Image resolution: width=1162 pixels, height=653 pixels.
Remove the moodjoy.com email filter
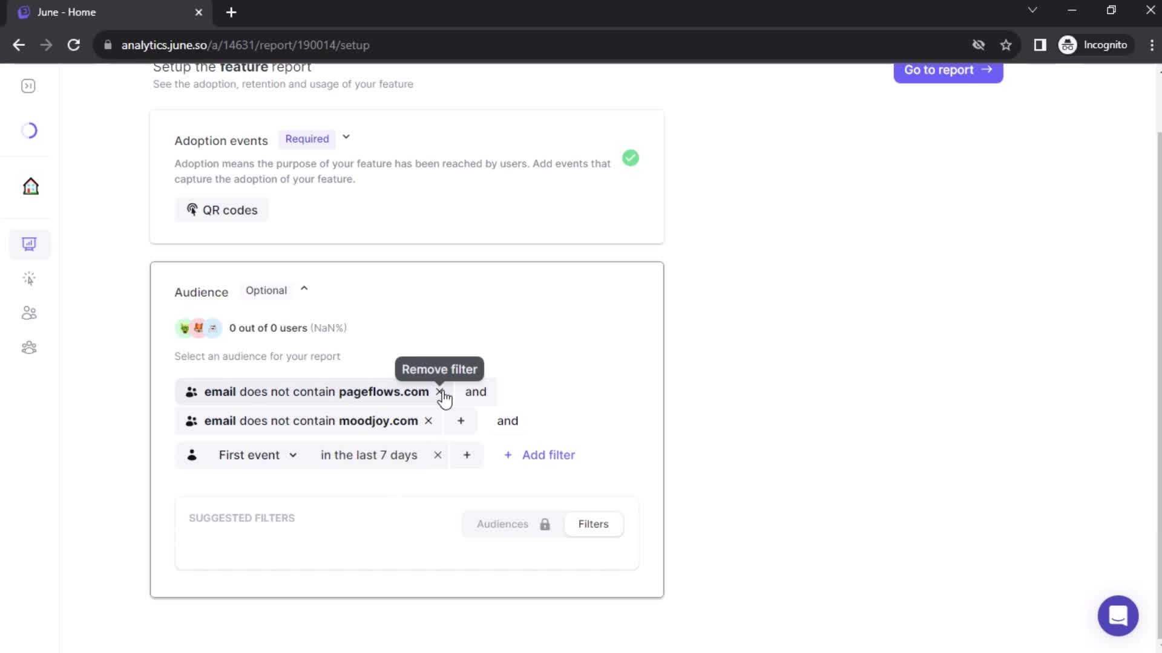click(428, 420)
